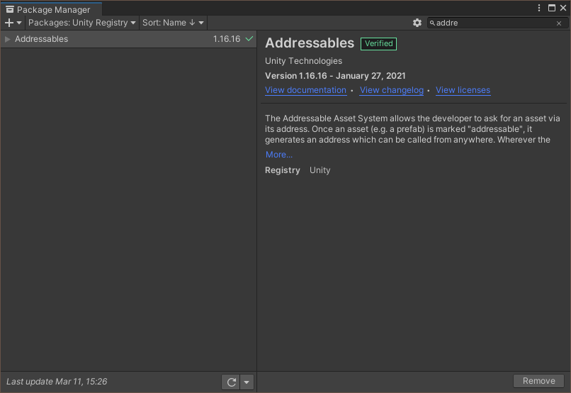Close the Package Manager window

563,8
